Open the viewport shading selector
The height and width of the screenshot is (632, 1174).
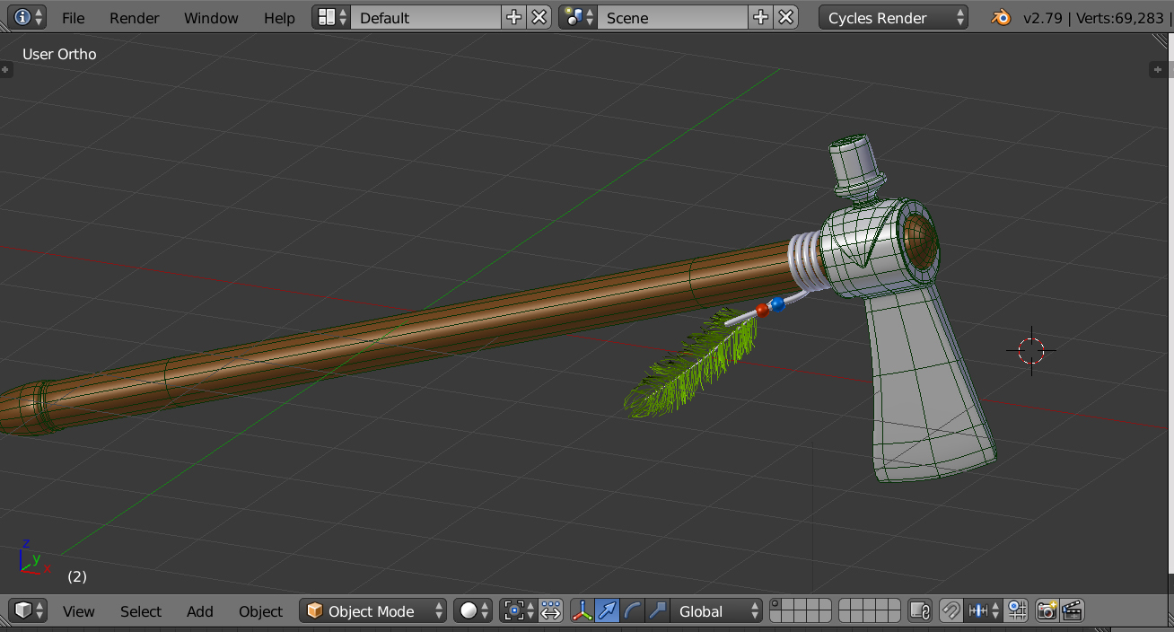point(473,610)
